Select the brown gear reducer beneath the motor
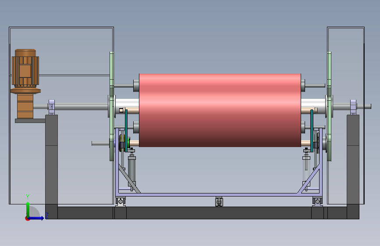 [x=25, y=106]
